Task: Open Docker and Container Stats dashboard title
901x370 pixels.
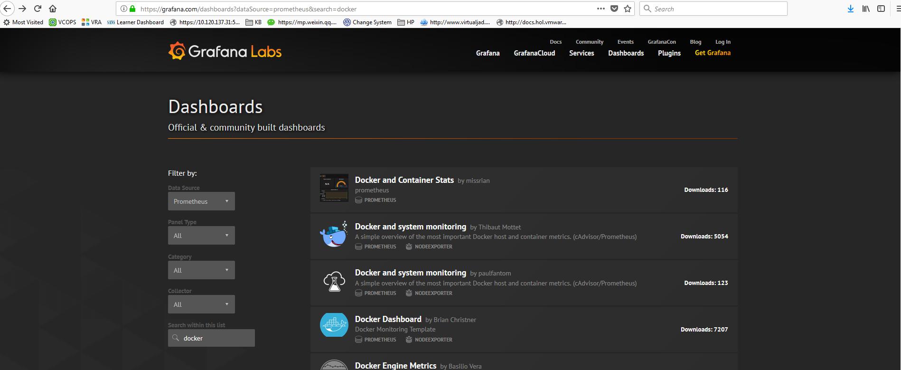Action: [x=404, y=180]
